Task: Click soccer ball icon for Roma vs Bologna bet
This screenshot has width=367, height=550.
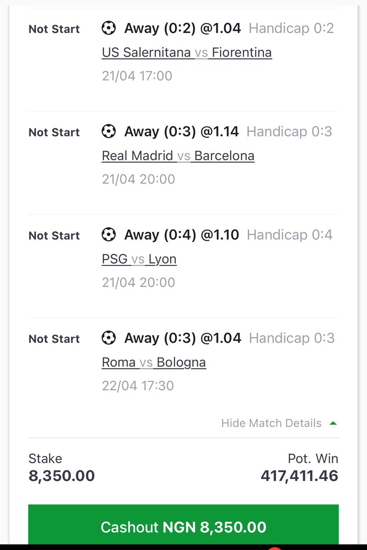Action: tap(109, 338)
